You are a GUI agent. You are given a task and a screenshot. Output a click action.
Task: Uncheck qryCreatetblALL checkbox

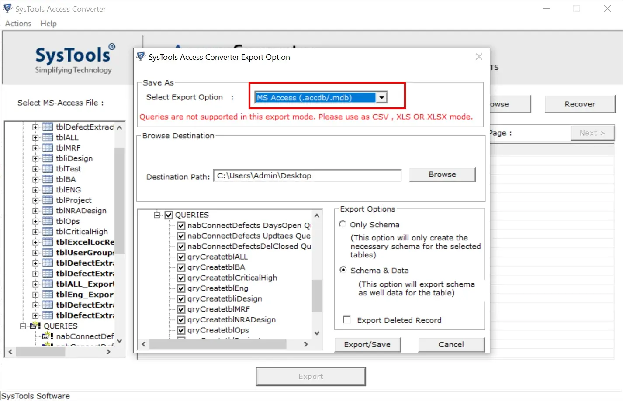181,257
